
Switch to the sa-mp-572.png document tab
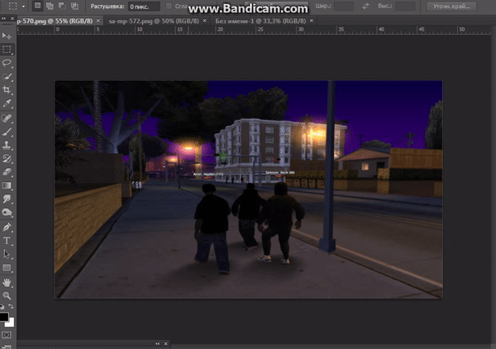click(x=154, y=22)
